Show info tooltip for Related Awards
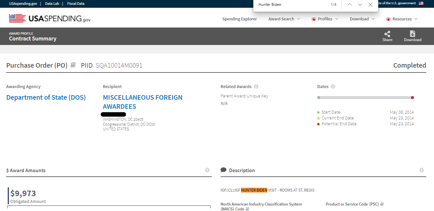 click(256, 86)
